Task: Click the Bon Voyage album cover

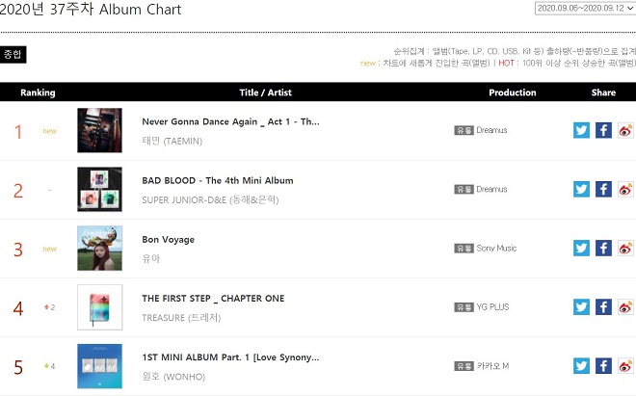Action: (x=100, y=249)
